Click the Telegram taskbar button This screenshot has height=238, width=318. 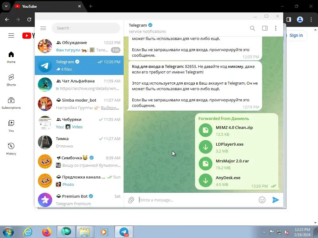124,232
